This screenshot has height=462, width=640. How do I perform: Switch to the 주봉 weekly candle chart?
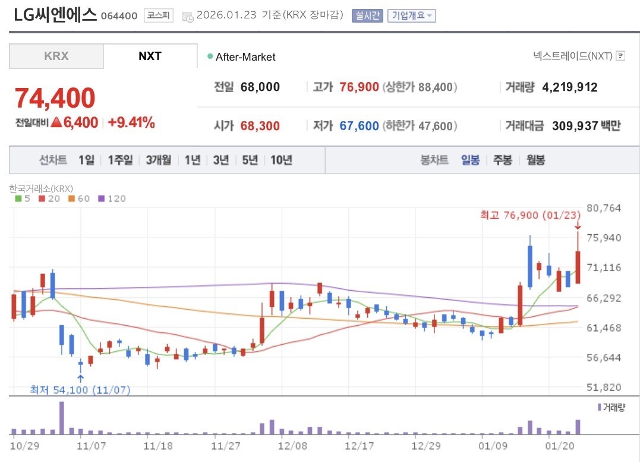click(503, 160)
